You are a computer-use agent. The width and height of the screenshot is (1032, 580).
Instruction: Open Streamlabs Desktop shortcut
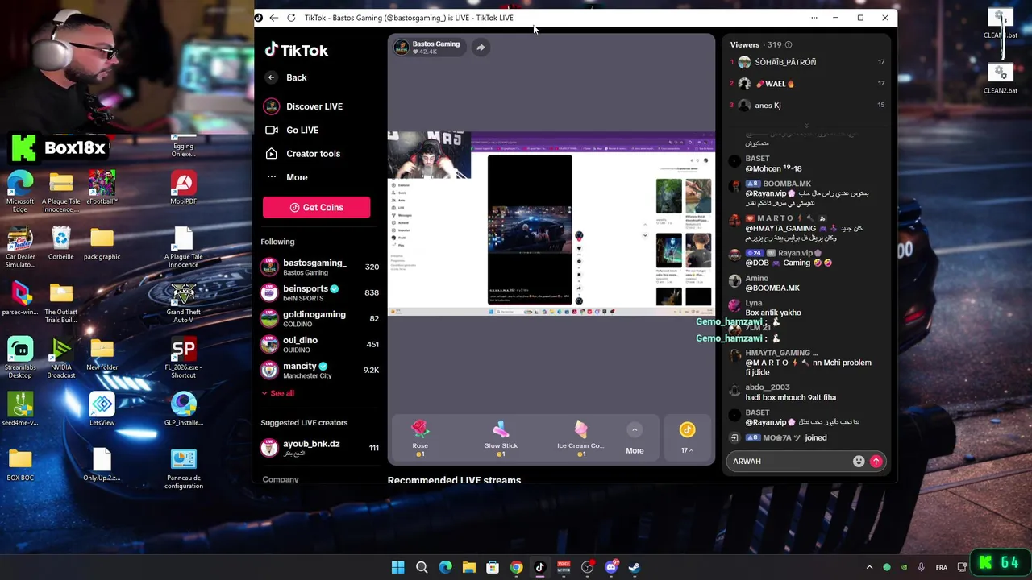pyautogui.click(x=20, y=358)
